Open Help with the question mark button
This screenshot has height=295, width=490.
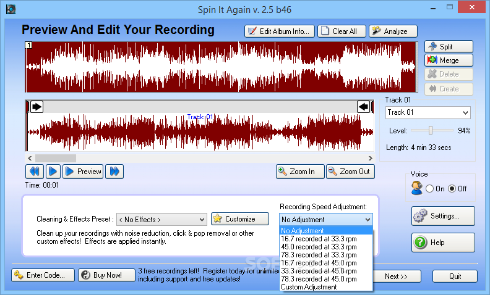[443, 243]
